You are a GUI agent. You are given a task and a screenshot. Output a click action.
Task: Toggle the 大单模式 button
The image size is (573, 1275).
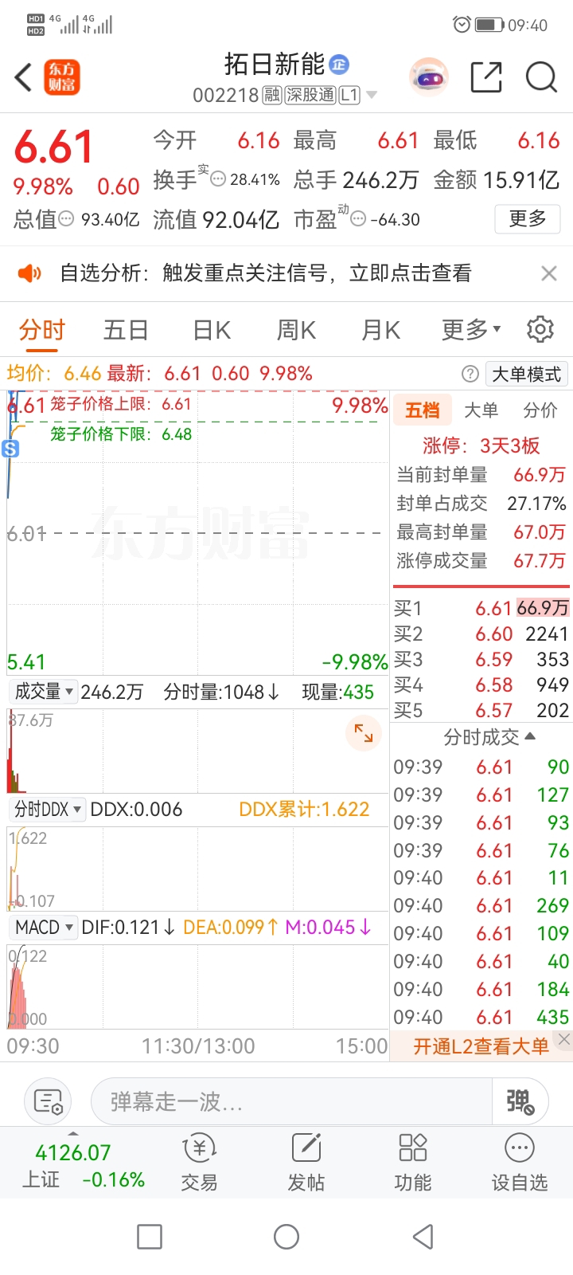pyautogui.click(x=526, y=374)
